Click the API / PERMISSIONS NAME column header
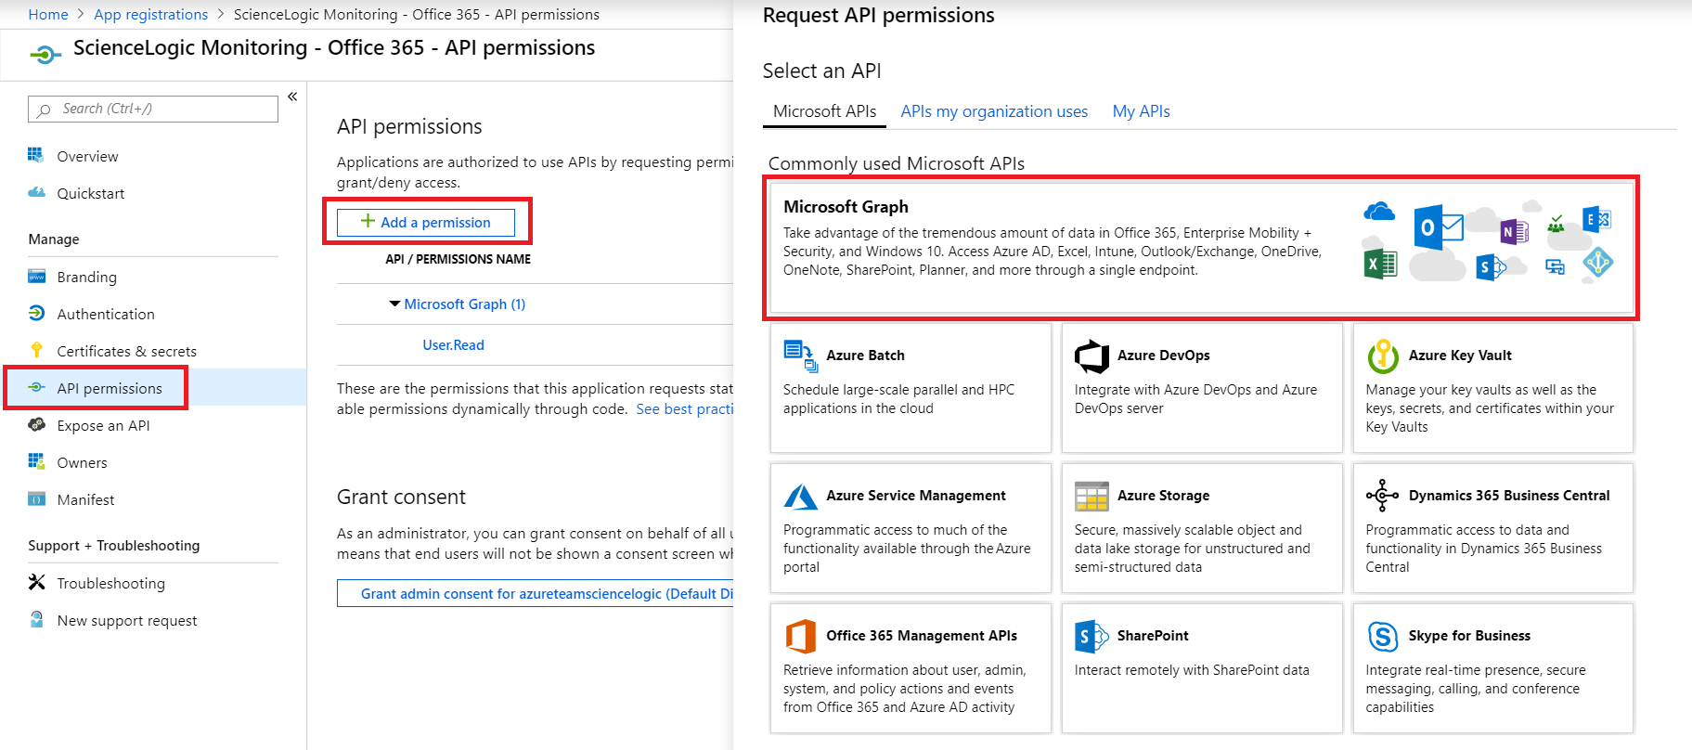The width and height of the screenshot is (1692, 750). click(459, 259)
